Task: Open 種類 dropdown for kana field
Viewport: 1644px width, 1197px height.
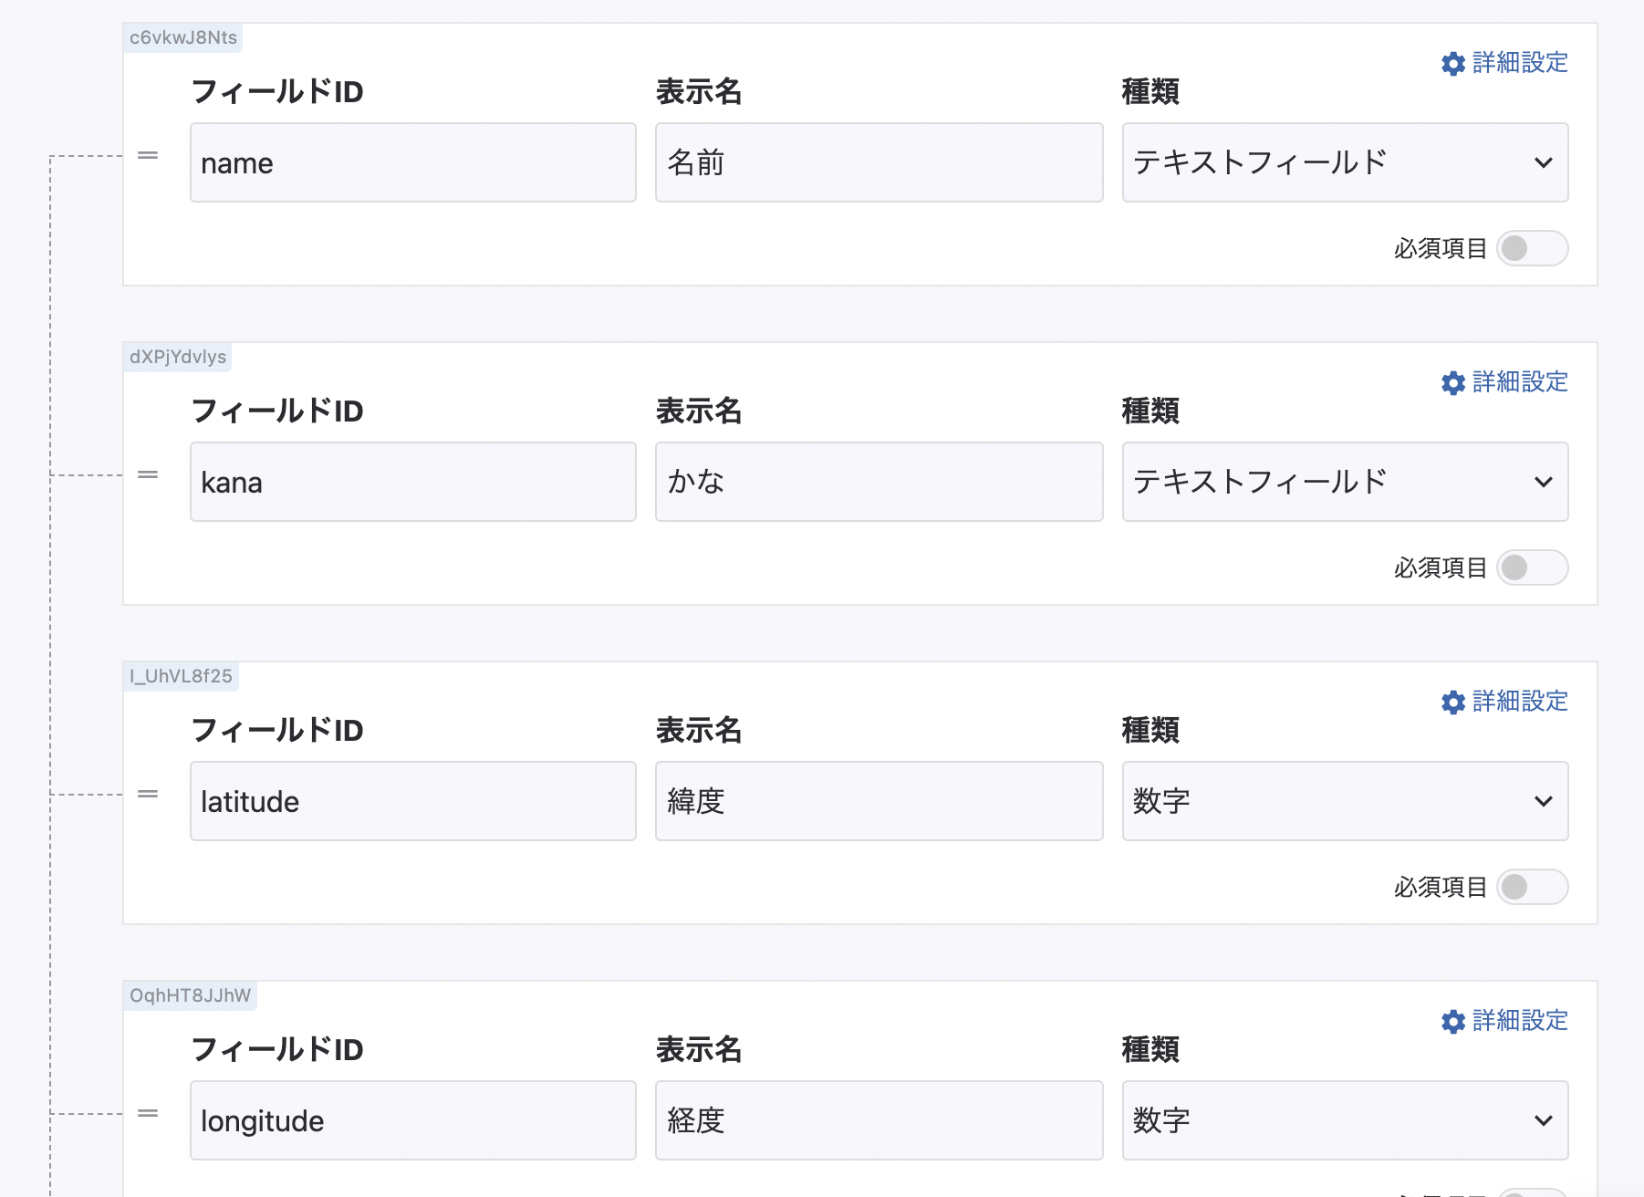Action: 1345,482
